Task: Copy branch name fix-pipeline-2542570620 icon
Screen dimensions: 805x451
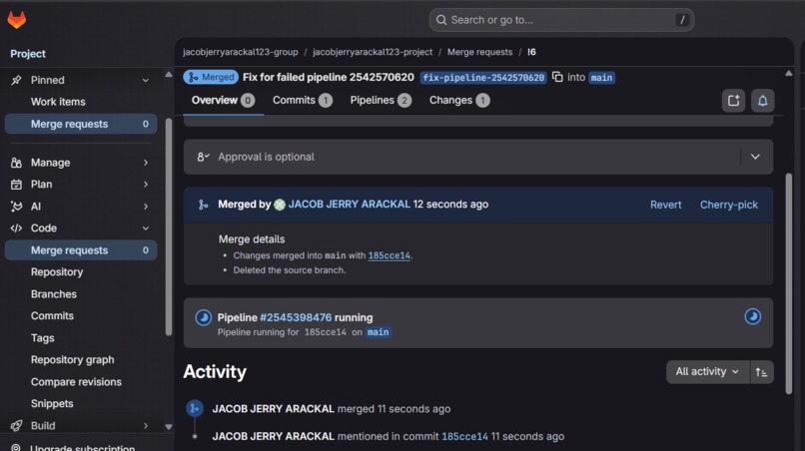Action: (557, 77)
